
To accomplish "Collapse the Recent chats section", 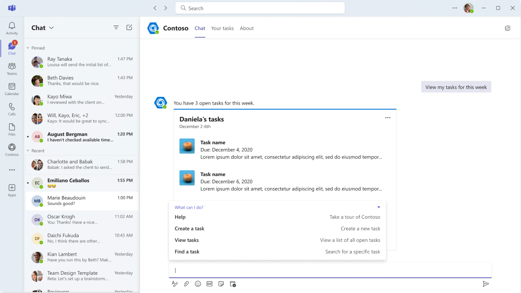I will point(28,151).
